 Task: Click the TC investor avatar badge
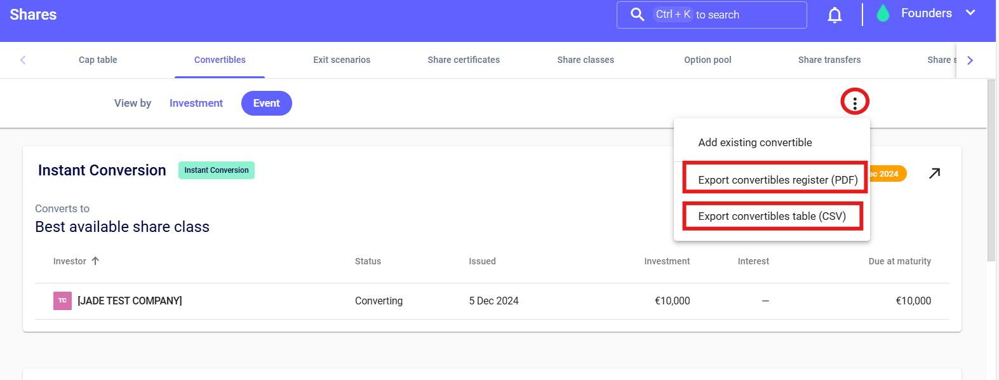point(62,301)
